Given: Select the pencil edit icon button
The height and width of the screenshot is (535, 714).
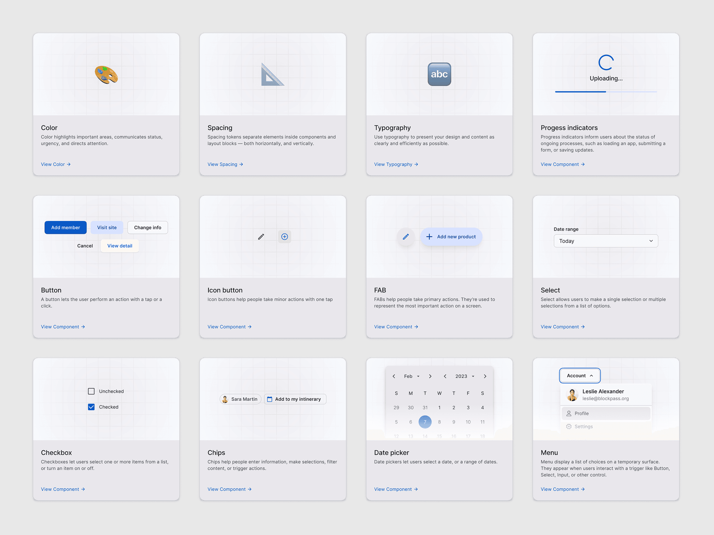Looking at the screenshot, I should pyautogui.click(x=260, y=236).
